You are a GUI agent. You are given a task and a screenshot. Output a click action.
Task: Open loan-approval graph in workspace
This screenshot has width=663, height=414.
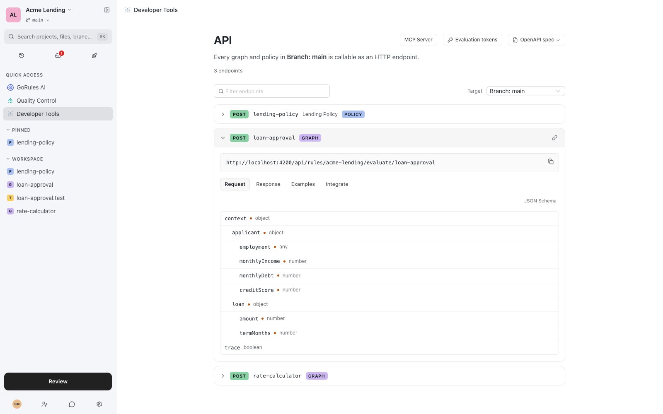click(x=58, y=185)
